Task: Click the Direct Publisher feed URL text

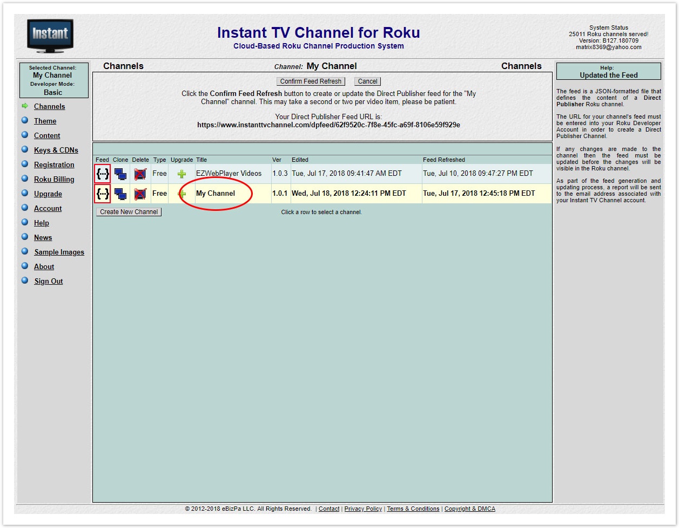Action: coord(328,125)
